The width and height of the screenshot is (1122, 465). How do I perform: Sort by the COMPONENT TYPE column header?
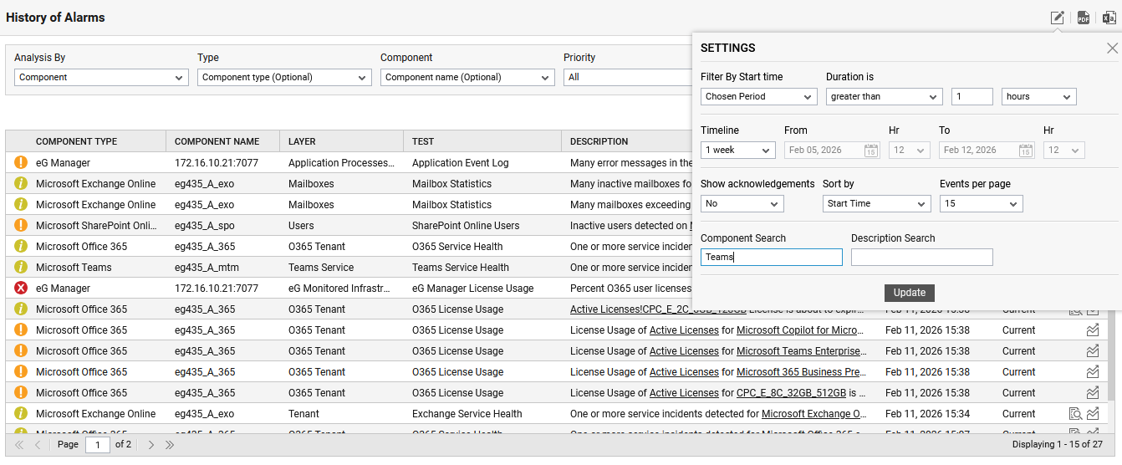pos(76,141)
